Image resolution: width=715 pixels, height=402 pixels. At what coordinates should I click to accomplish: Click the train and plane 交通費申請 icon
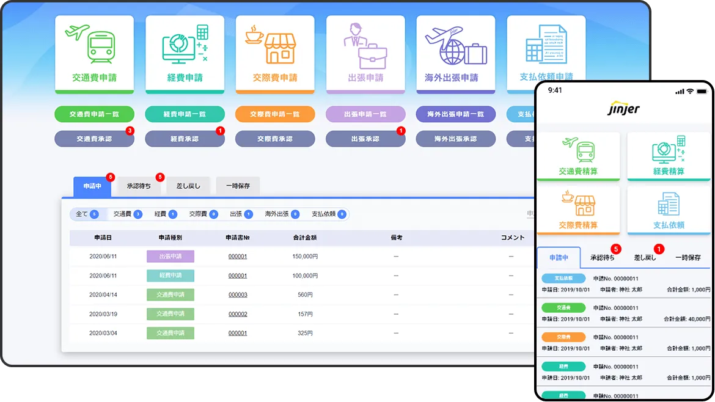coord(94,44)
